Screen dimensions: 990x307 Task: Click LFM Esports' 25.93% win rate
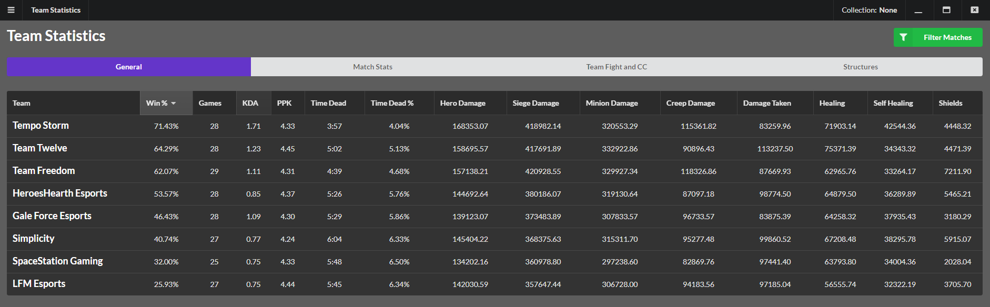[x=166, y=284]
